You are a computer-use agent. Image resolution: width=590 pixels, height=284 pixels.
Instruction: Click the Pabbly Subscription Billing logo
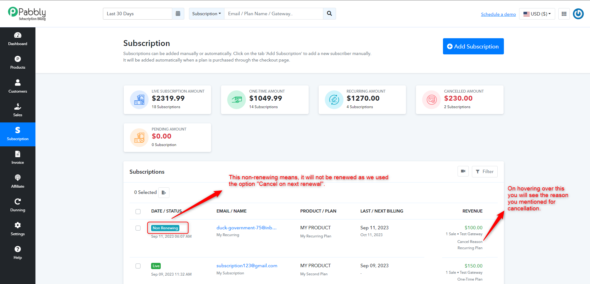(27, 14)
